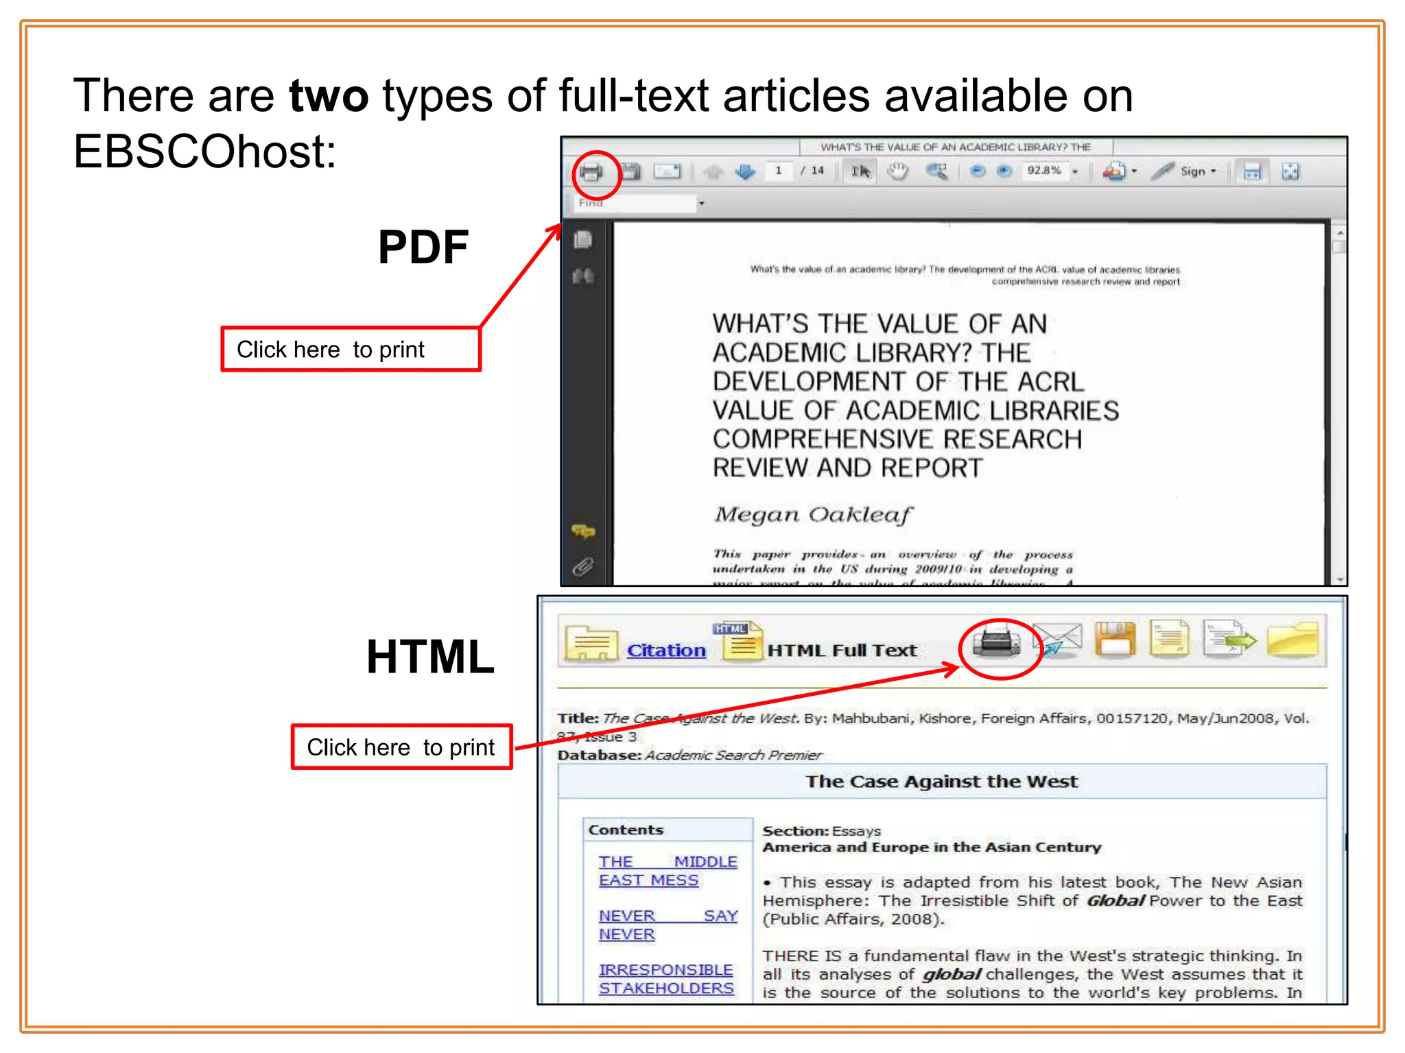
Task: Open the Comments panel icon in sidebar
Action: pyautogui.click(x=583, y=531)
